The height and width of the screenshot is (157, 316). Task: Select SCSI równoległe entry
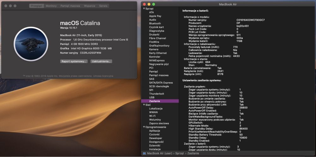pyautogui.click(x=159, y=86)
